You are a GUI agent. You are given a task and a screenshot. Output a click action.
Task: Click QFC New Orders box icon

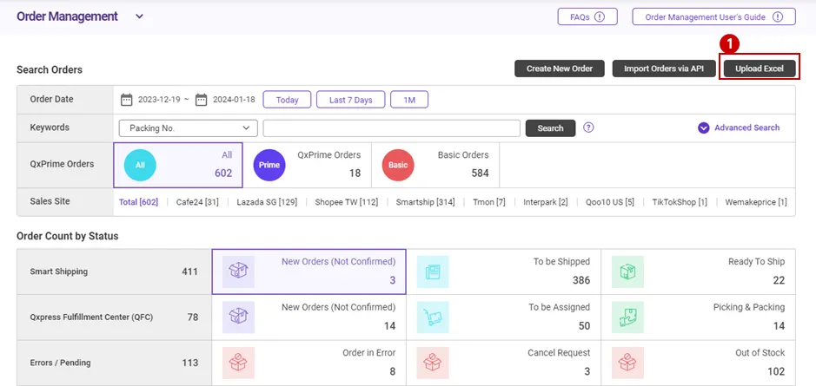238,317
